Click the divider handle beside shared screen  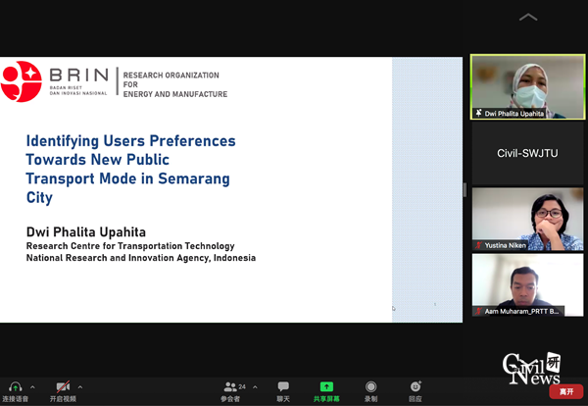point(465,189)
